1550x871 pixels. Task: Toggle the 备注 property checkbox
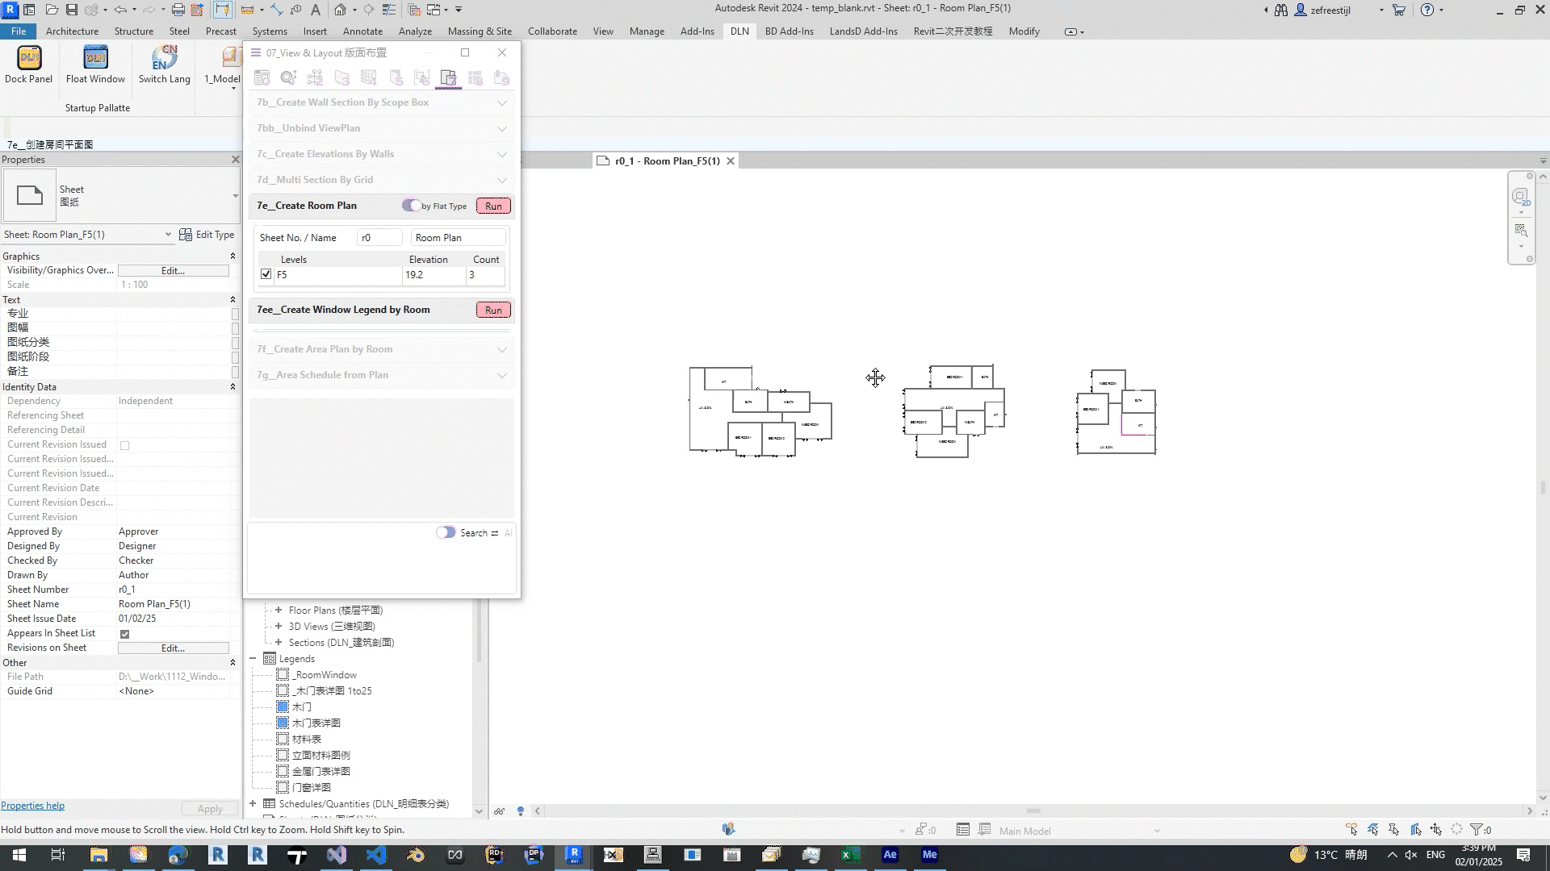pyautogui.click(x=235, y=372)
